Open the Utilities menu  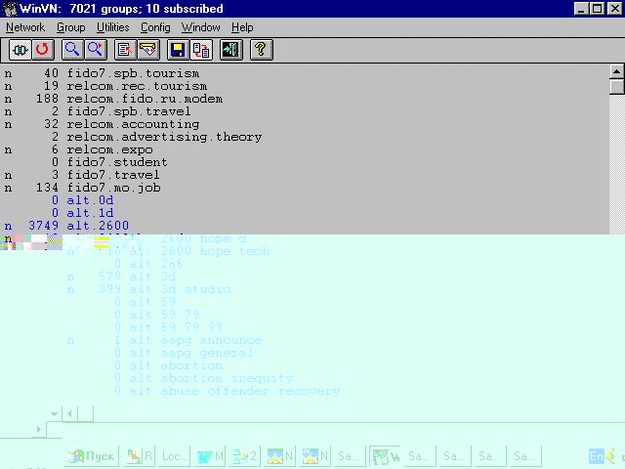click(112, 27)
